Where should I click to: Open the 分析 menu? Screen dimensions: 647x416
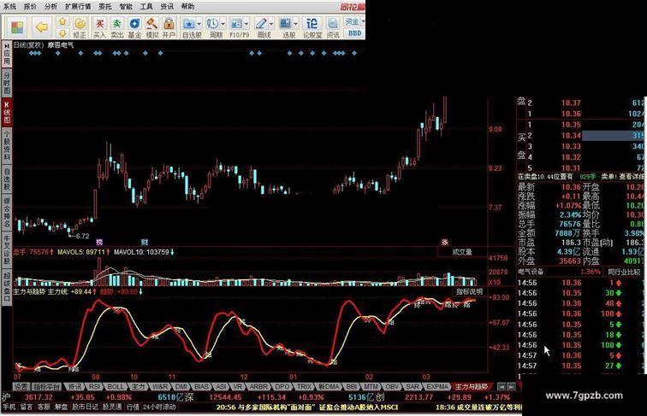coord(50,7)
